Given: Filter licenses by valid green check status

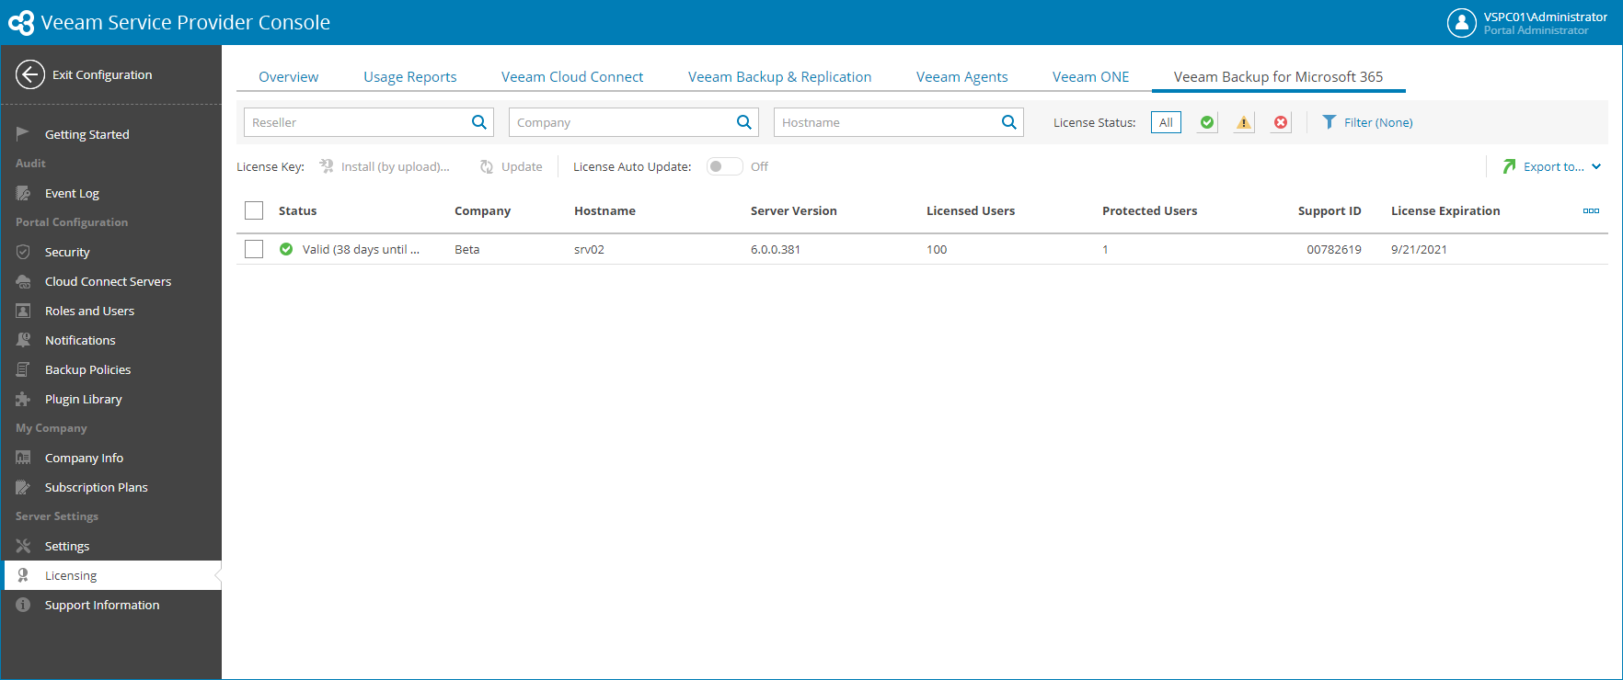Looking at the screenshot, I should click(x=1206, y=122).
